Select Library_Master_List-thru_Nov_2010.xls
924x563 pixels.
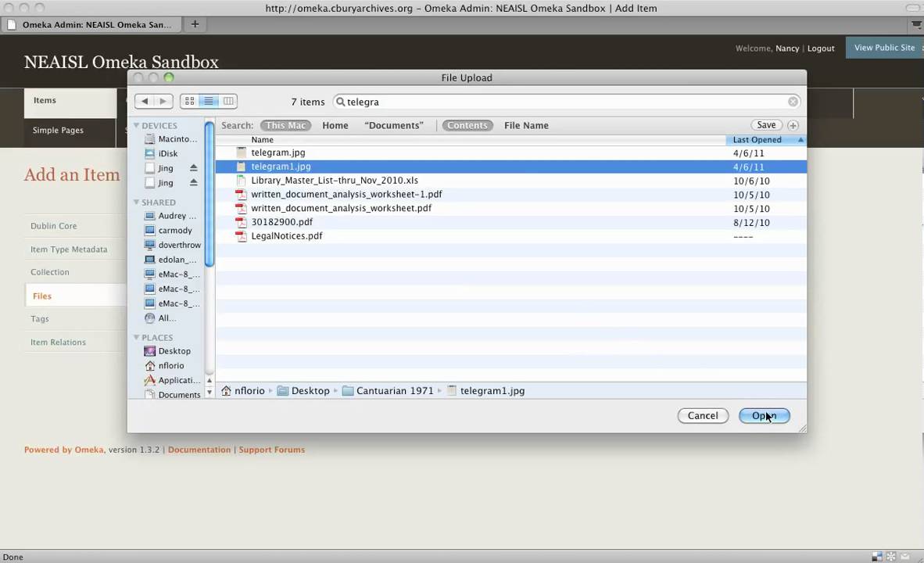click(x=511, y=181)
